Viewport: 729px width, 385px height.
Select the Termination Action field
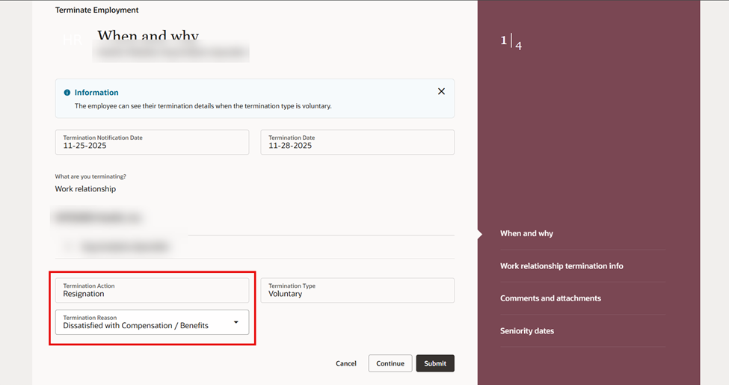coord(152,290)
